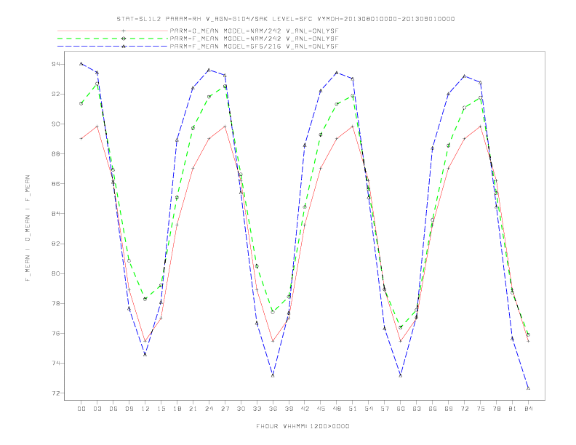Click x-axis tick label 45
This screenshot has height=445, width=576.
click(321, 409)
